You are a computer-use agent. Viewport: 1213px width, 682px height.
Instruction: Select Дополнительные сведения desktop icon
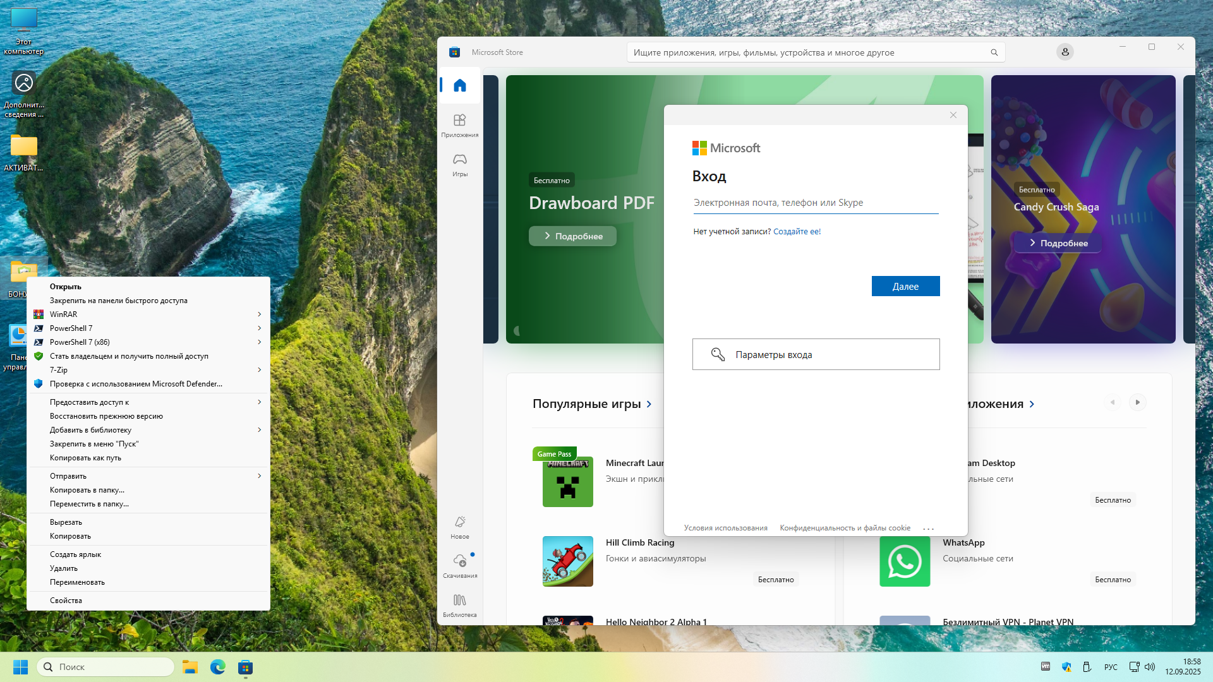click(24, 95)
